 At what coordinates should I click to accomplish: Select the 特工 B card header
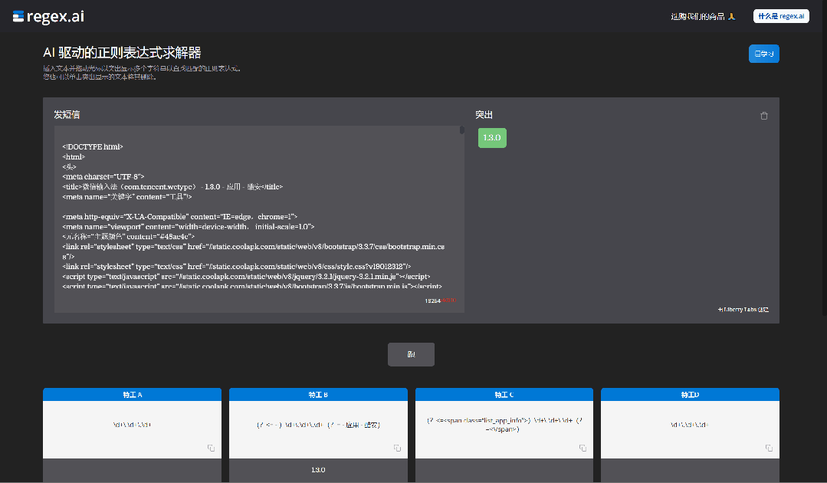point(318,394)
